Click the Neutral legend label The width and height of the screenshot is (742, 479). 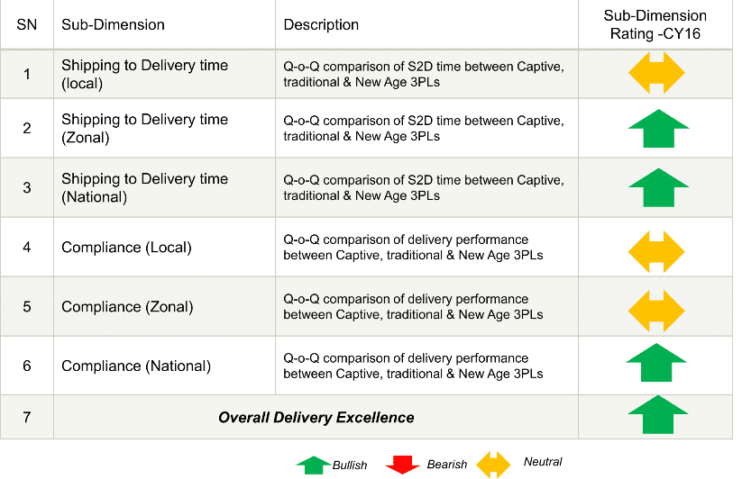(x=543, y=462)
